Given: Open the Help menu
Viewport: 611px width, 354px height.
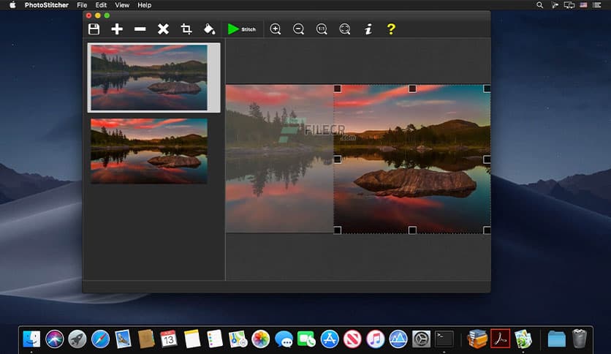Looking at the screenshot, I should [144, 5].
